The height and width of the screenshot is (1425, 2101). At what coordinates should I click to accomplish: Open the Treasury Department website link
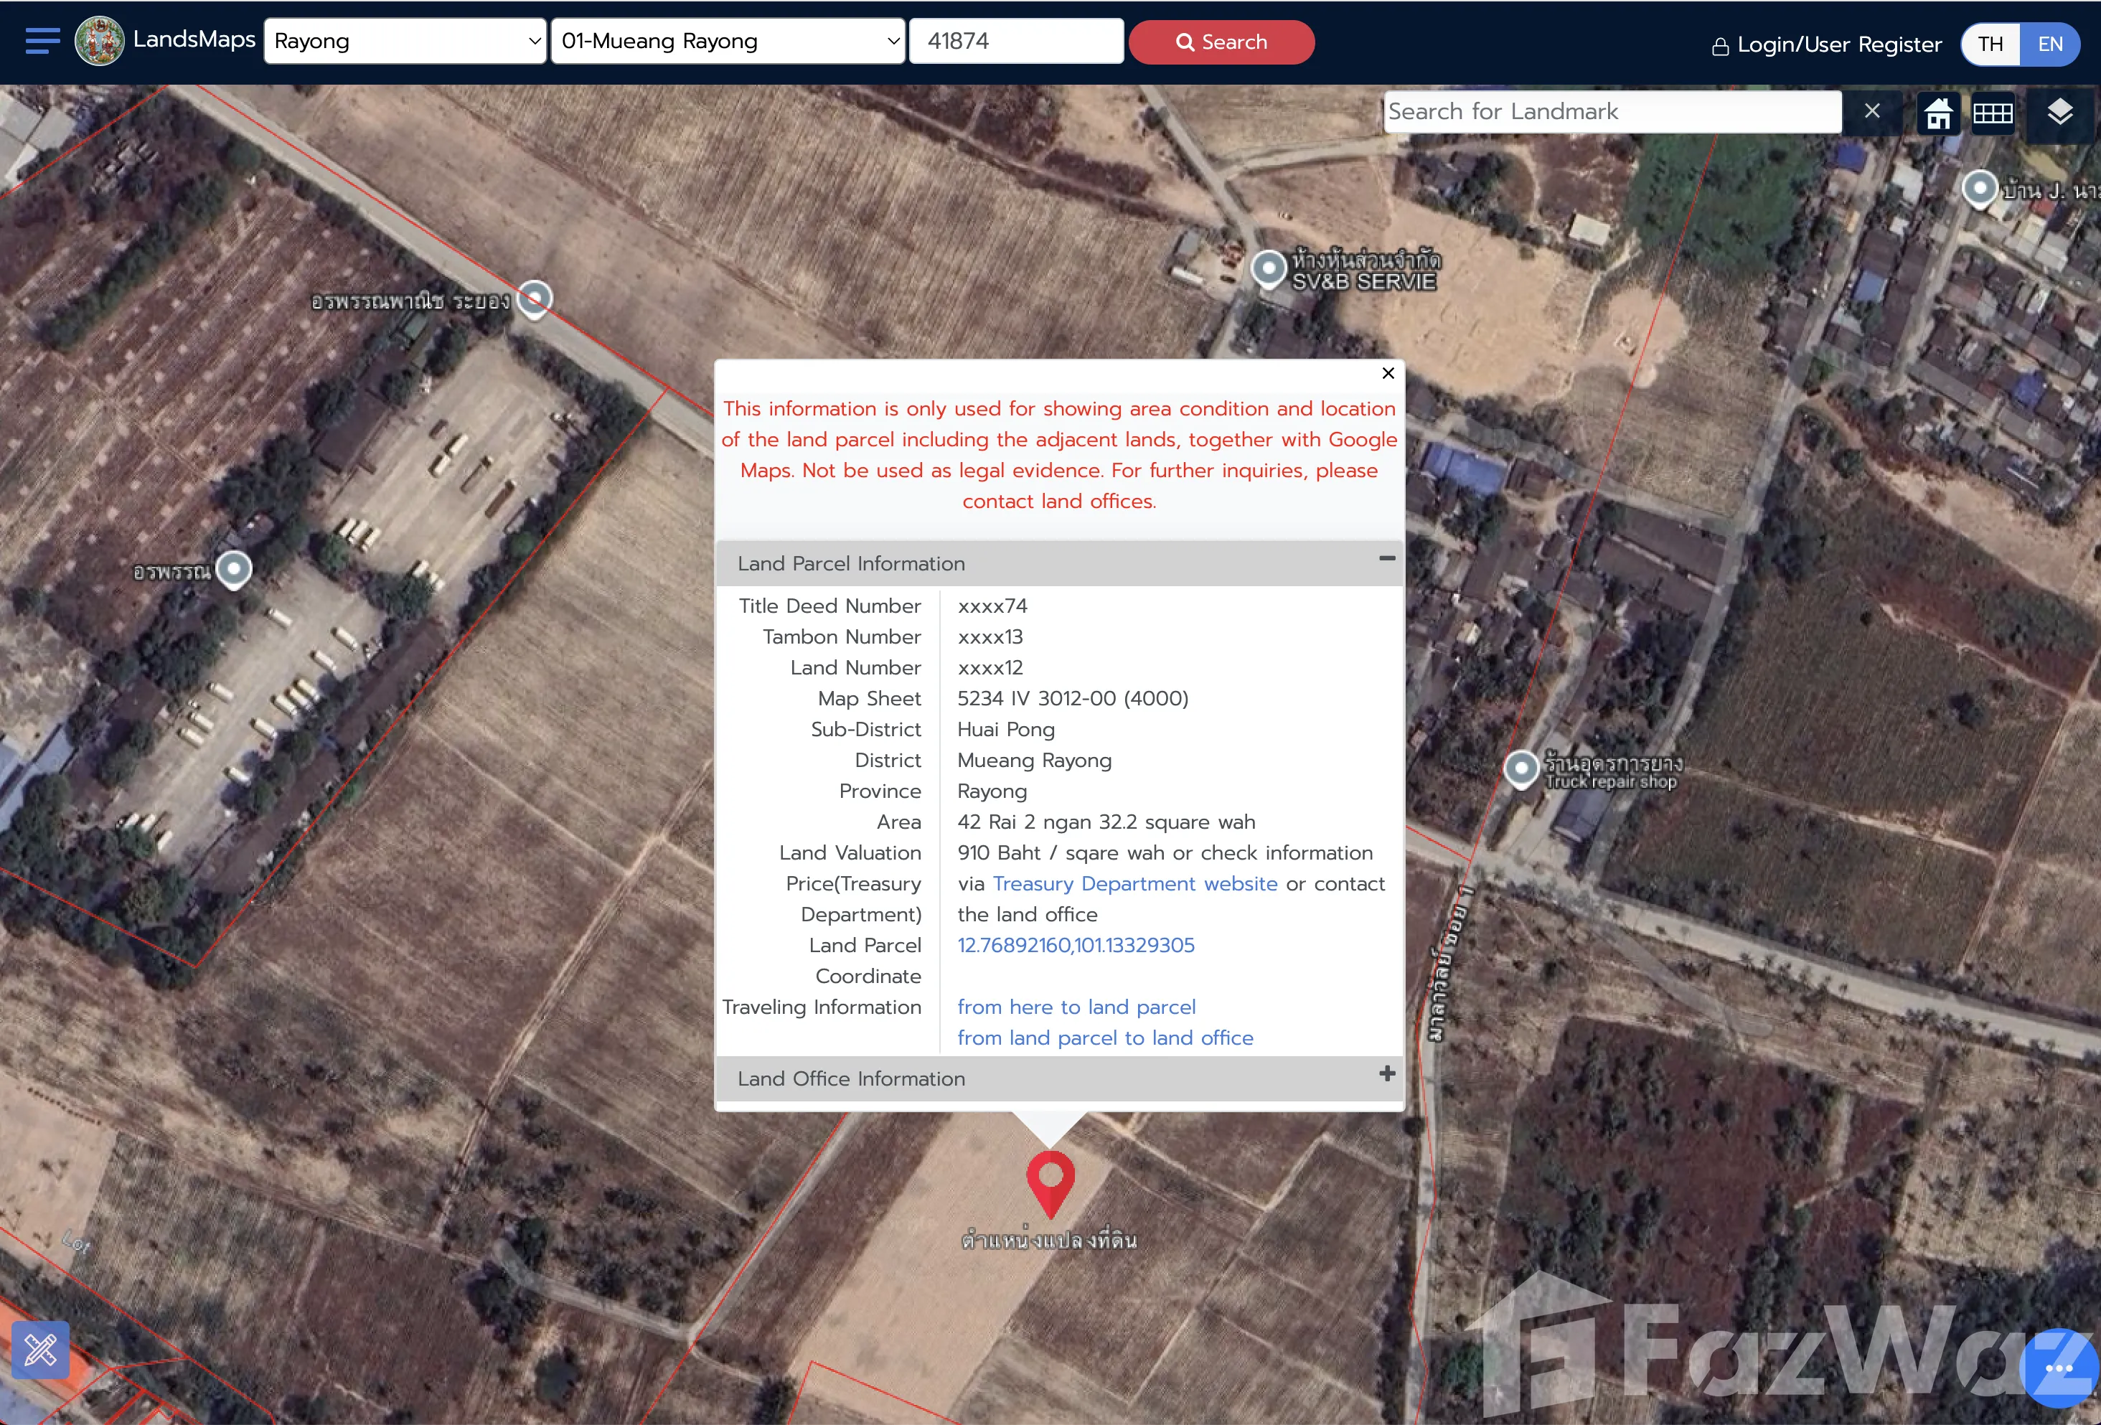point(1134,883)
